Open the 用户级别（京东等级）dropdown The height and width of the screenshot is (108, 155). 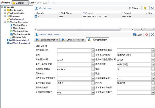[93, 79]
